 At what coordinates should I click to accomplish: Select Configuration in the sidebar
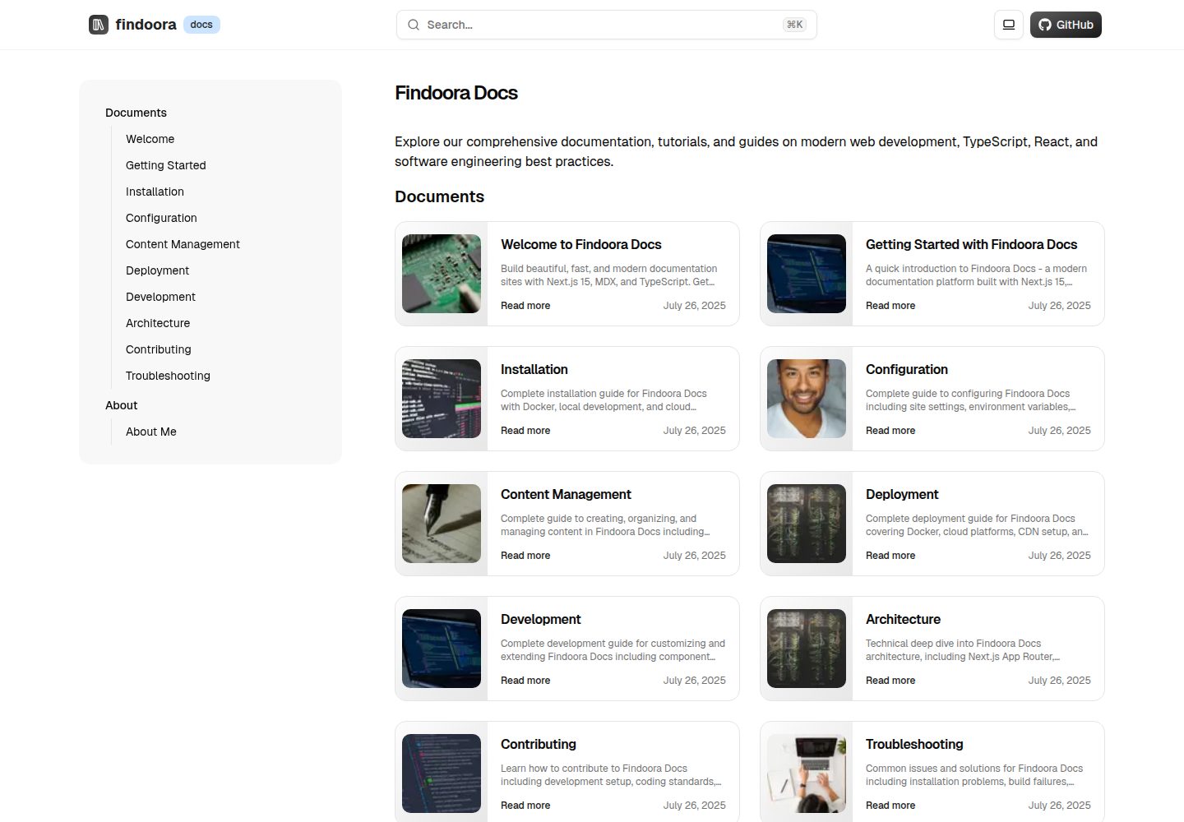tap(161, 218)
